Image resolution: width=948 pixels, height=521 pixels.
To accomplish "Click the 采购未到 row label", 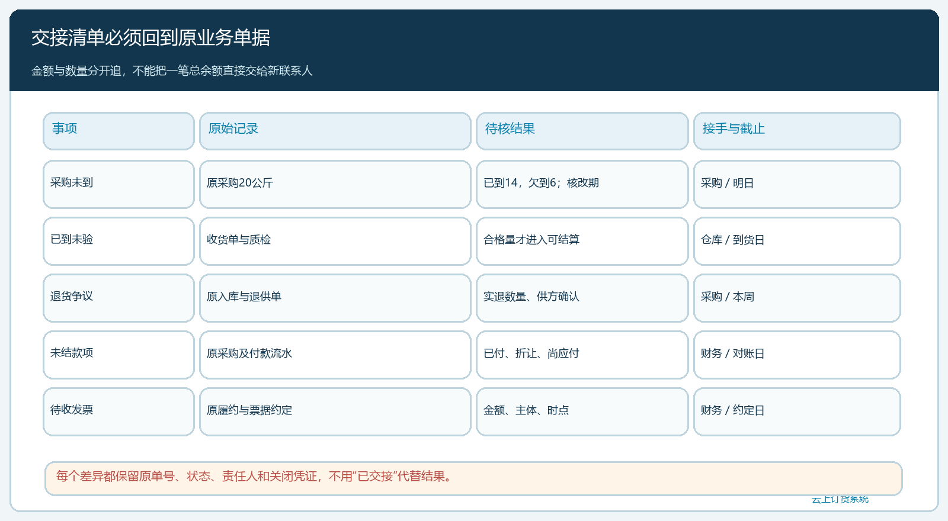I will tap(118, 184).
